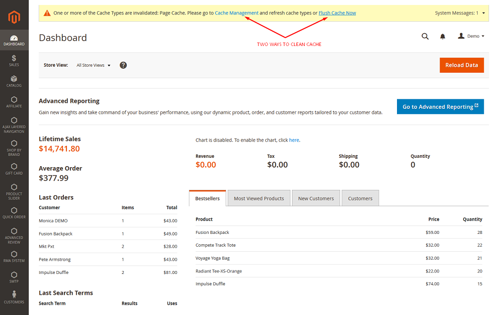Open the notifications bell
495x315 pixels.
tap(443, 36)
